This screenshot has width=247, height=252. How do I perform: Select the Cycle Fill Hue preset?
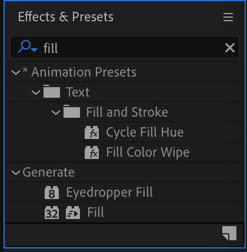(145, 132)
